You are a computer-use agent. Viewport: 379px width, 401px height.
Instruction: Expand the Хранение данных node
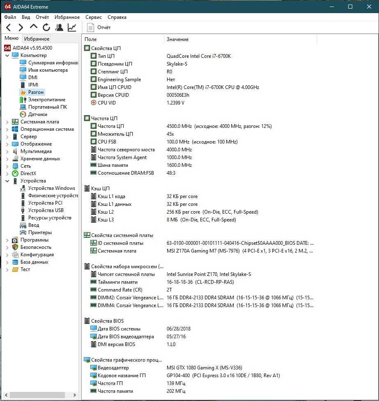point(7,159)
